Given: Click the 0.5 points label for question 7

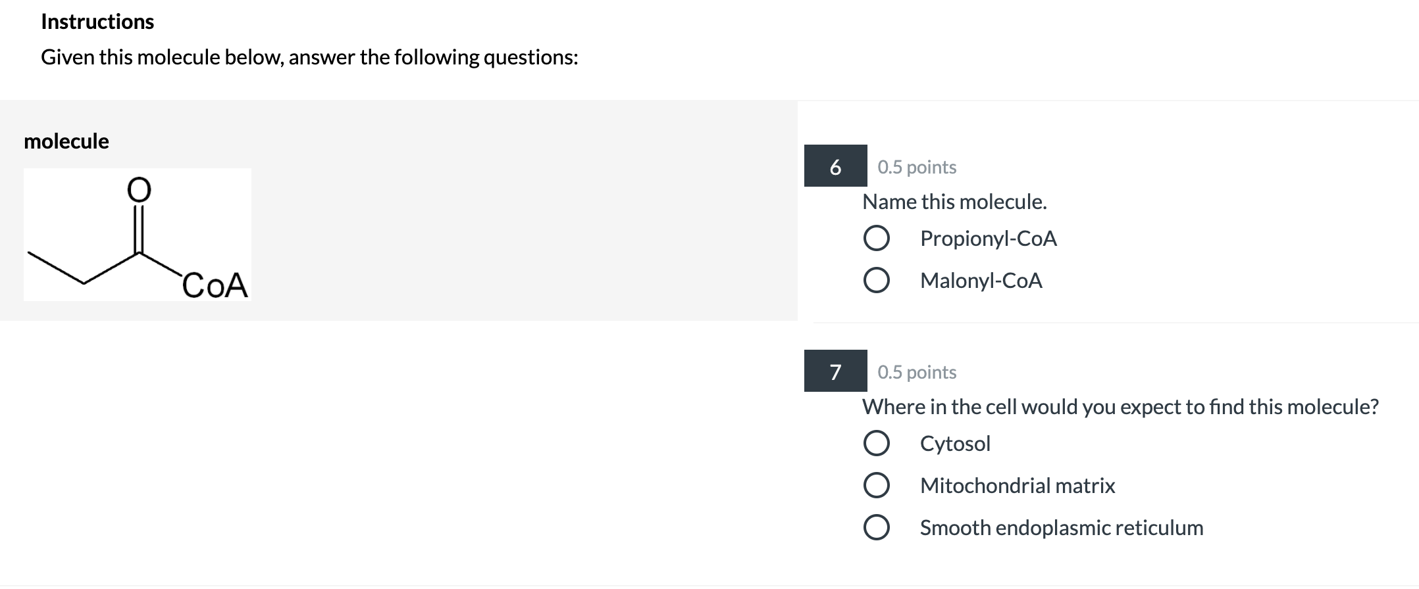Looking at the screenshot, I should (916, 371).
